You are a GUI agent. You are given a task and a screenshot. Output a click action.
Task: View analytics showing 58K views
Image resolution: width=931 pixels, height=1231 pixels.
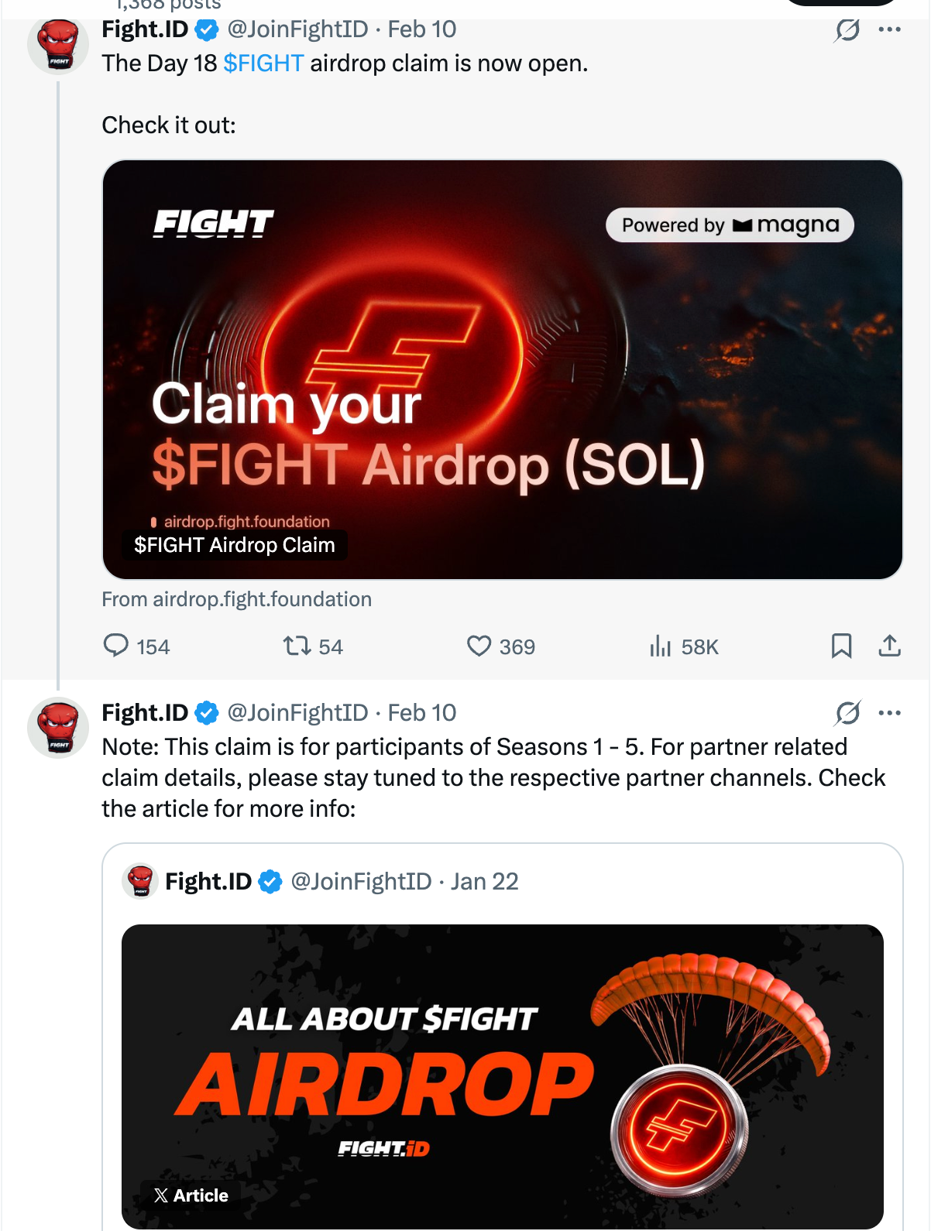tap(660, 646)
